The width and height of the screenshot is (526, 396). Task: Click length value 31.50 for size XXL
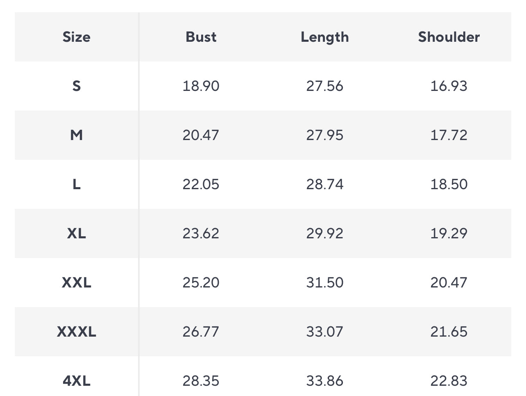pyautogui.click(x=325, y=283)
